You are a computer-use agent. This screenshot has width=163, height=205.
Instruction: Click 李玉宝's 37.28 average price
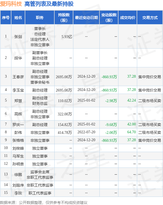click(x=131, y=90)
